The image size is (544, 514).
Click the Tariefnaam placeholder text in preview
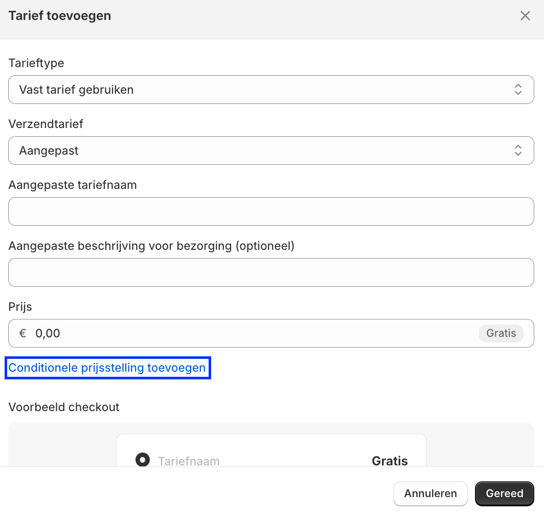pos(189,461)
